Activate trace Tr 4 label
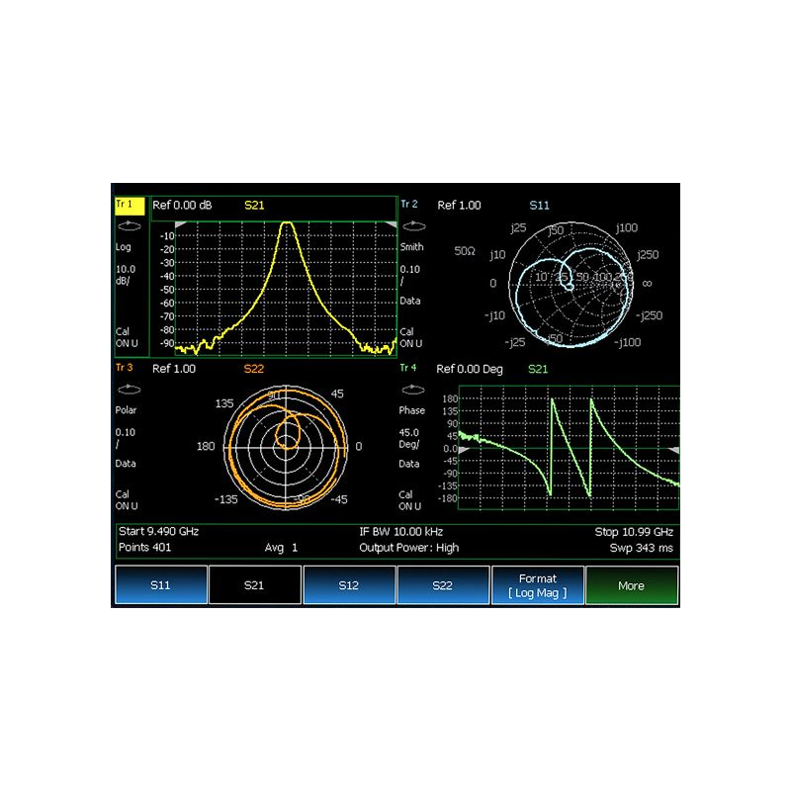Viewport: 791px width, 791px height. (x=408, y=368)
